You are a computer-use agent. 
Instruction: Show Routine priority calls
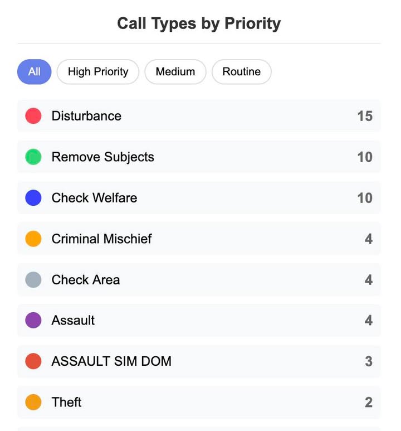241,72
